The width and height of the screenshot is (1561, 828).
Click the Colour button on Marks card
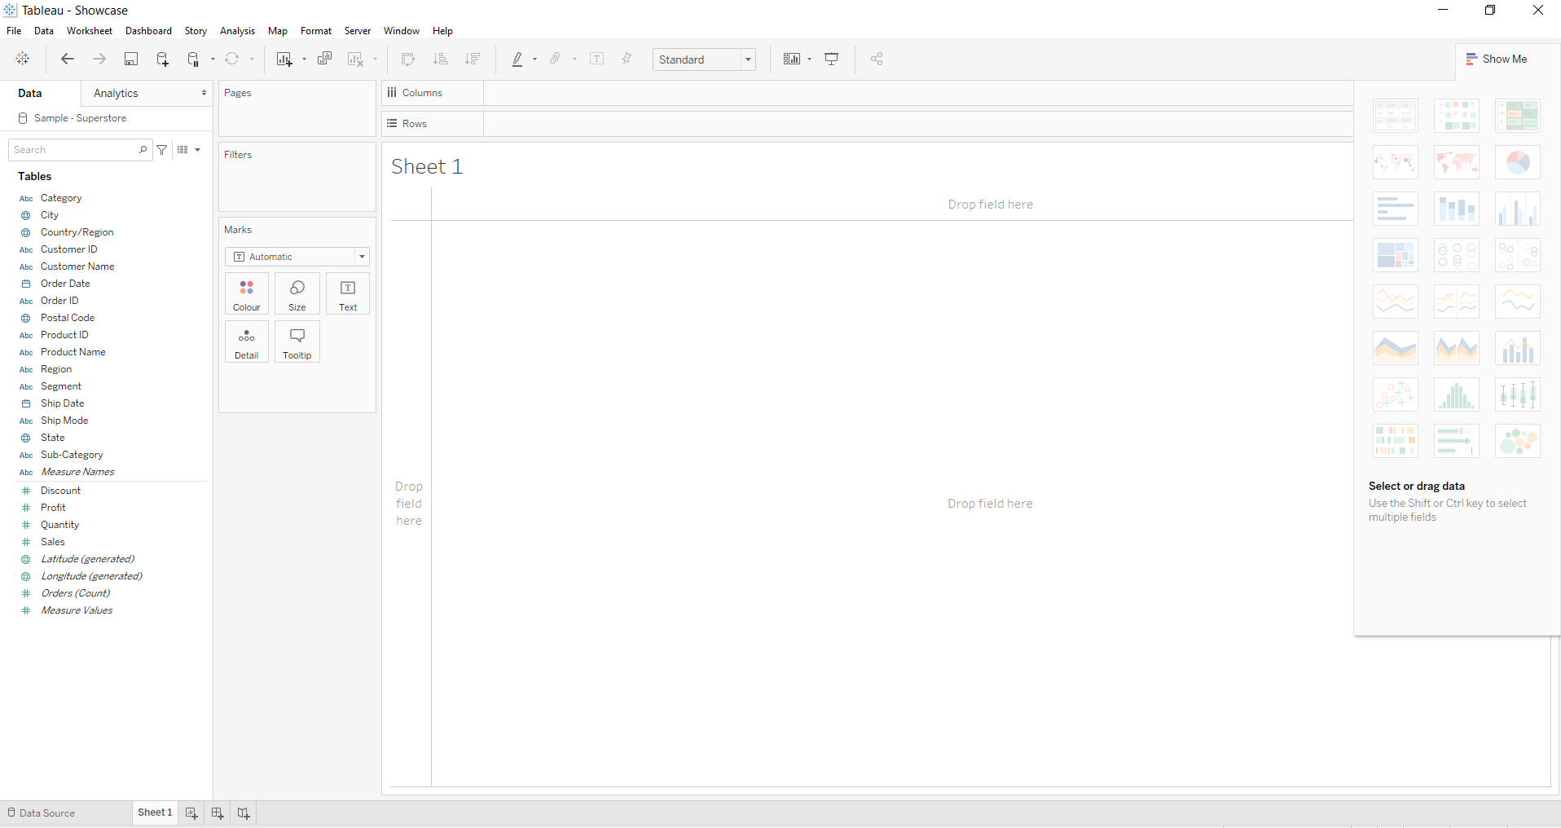click(x=247, y=293)
